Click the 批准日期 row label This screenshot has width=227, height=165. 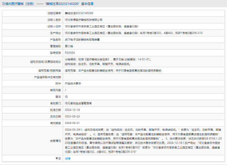[55, 110]
